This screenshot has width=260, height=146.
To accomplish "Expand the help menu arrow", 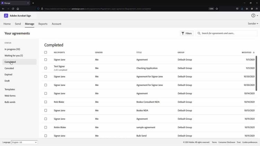I will tap(257, 16).
